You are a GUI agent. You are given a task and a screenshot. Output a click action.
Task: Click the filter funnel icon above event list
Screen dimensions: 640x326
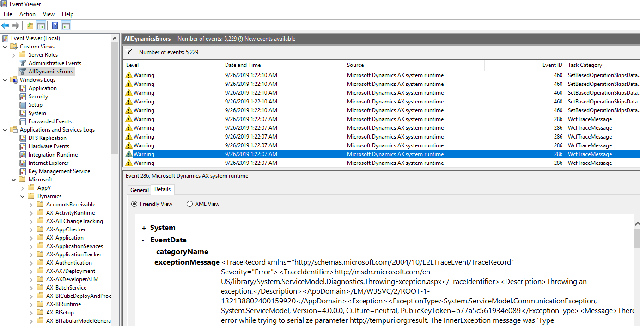128,52
